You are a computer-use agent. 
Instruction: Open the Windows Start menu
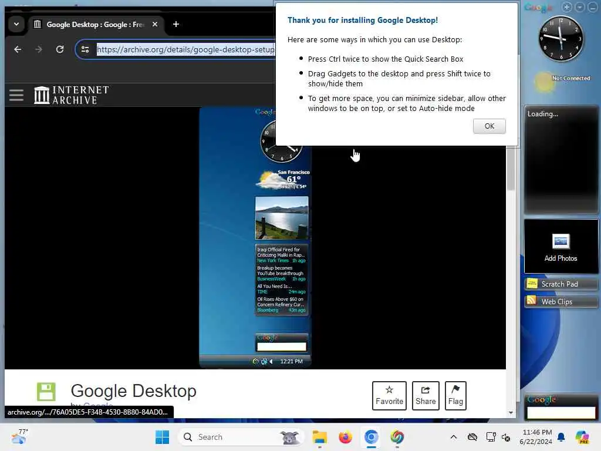tap(162, 437)
